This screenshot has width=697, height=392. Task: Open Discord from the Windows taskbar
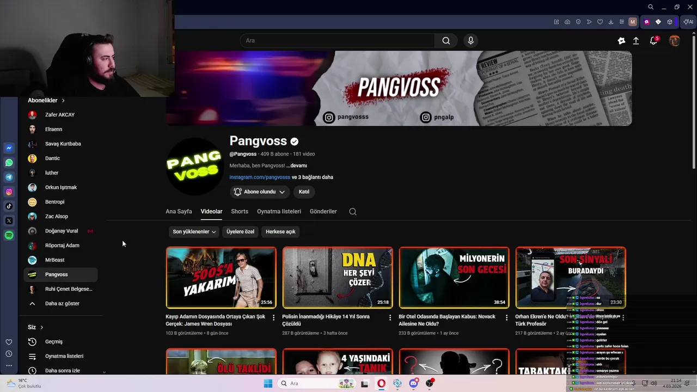coord(414,383)
